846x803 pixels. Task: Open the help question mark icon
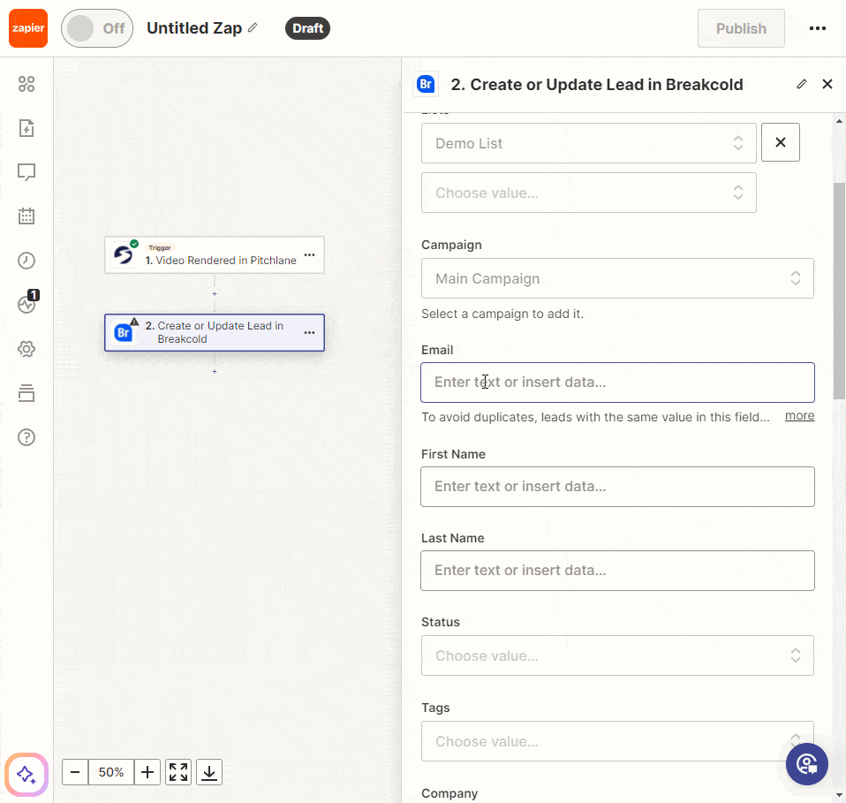(26, 437)
